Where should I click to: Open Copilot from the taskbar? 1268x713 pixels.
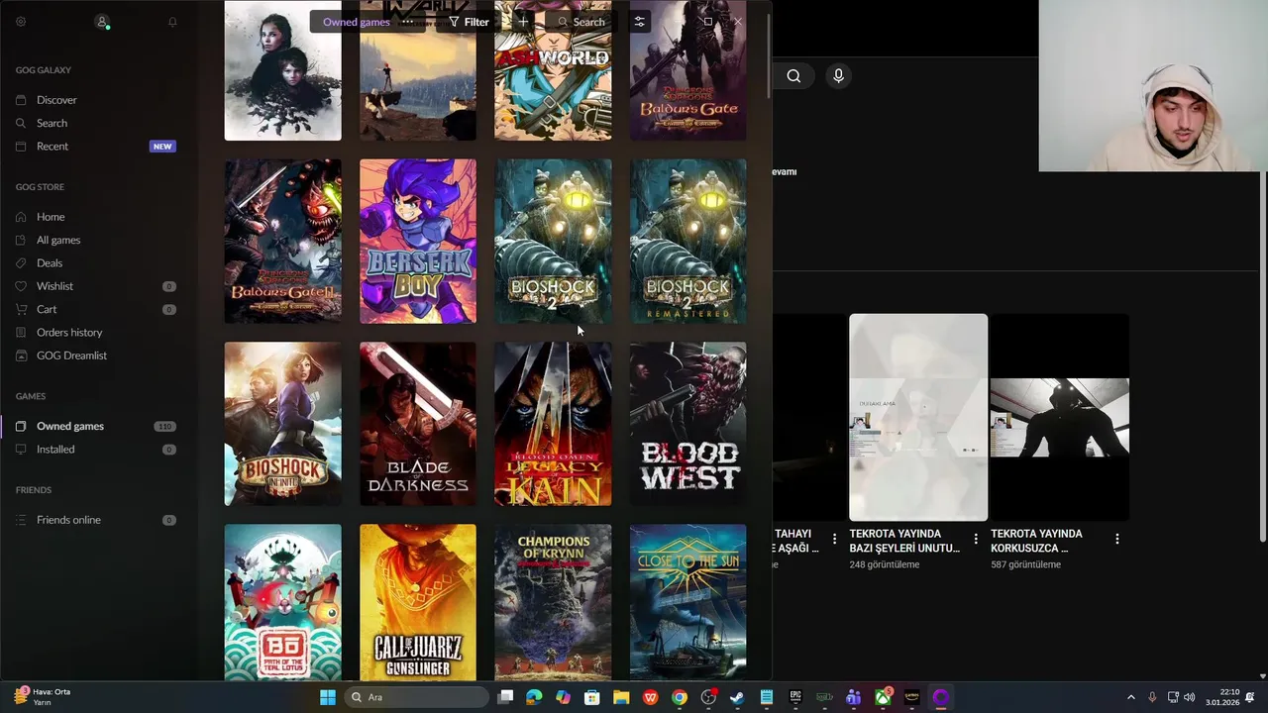coord(563,697)
